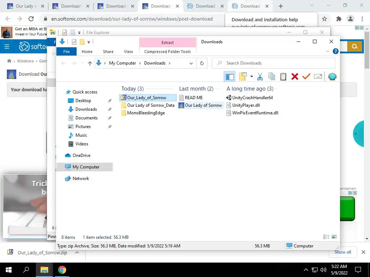The width and height of the screenshot is (370, 277).
Task: Open a new Chrome tab with the plus button
Action: coord(280,6)
